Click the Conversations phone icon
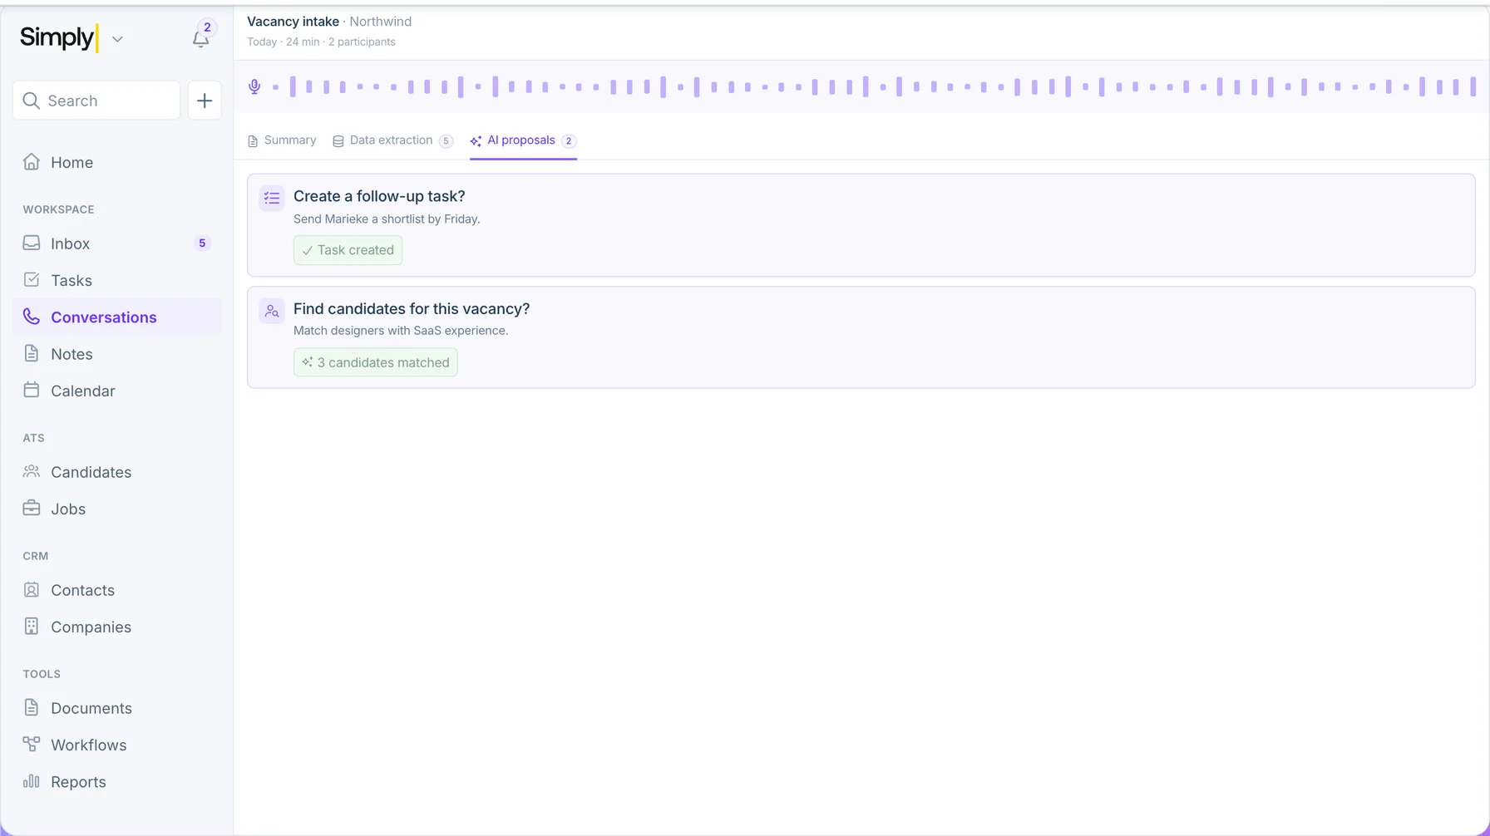The image size is (1490, 836). [x=32, y=316]
